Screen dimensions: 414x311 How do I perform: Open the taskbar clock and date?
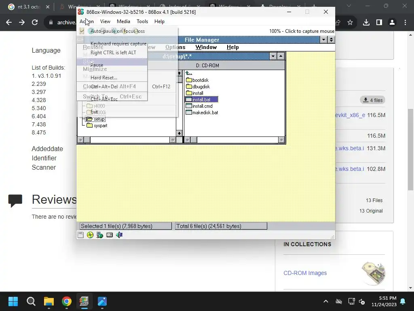pyautogui.click(x=384, y=301)
